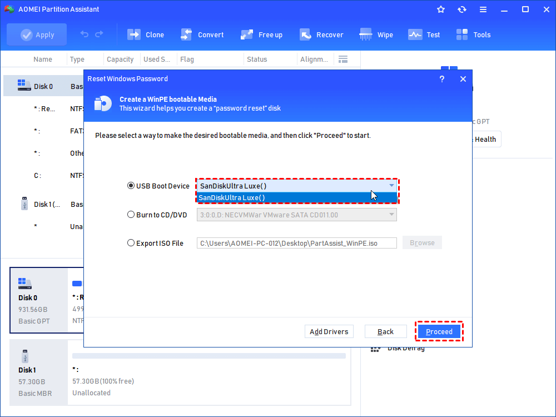Click the Free up icon

point(247,34)
